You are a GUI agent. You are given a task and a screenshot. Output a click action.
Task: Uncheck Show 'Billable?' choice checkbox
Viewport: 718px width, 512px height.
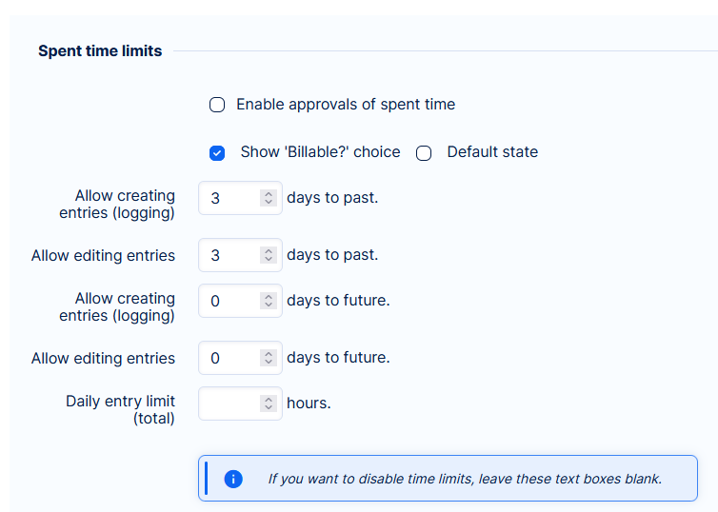click(x=217, y=152)
